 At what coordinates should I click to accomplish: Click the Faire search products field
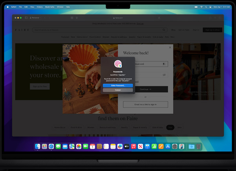pyautogui.click(x=100, y=30)
